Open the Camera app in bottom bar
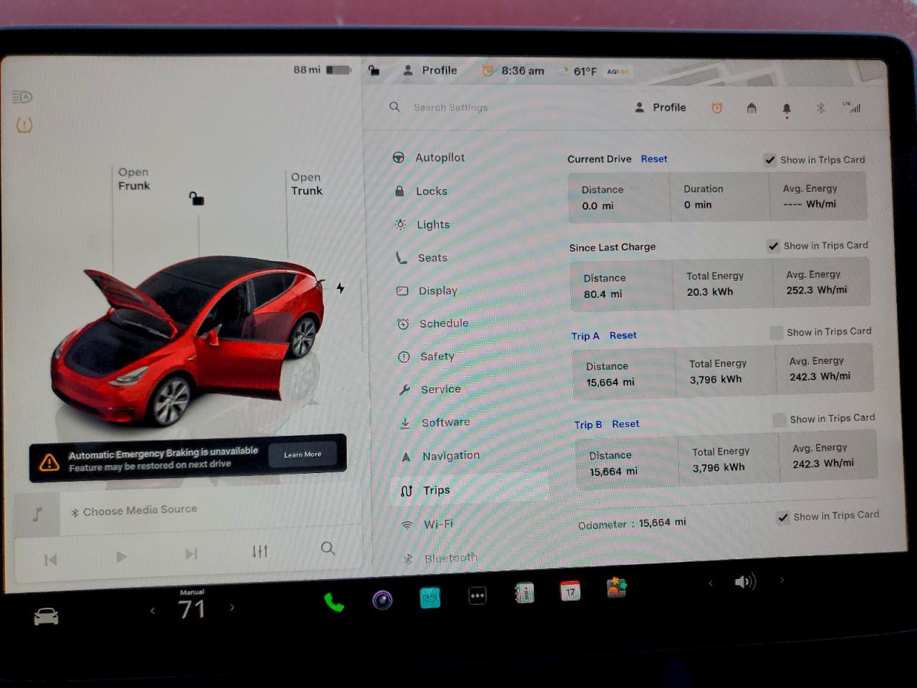The height and width of the screenshot is (688, 917). [x=383, y=600]
